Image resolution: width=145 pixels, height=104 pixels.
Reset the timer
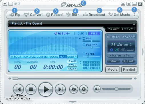(x=129, y=61)
